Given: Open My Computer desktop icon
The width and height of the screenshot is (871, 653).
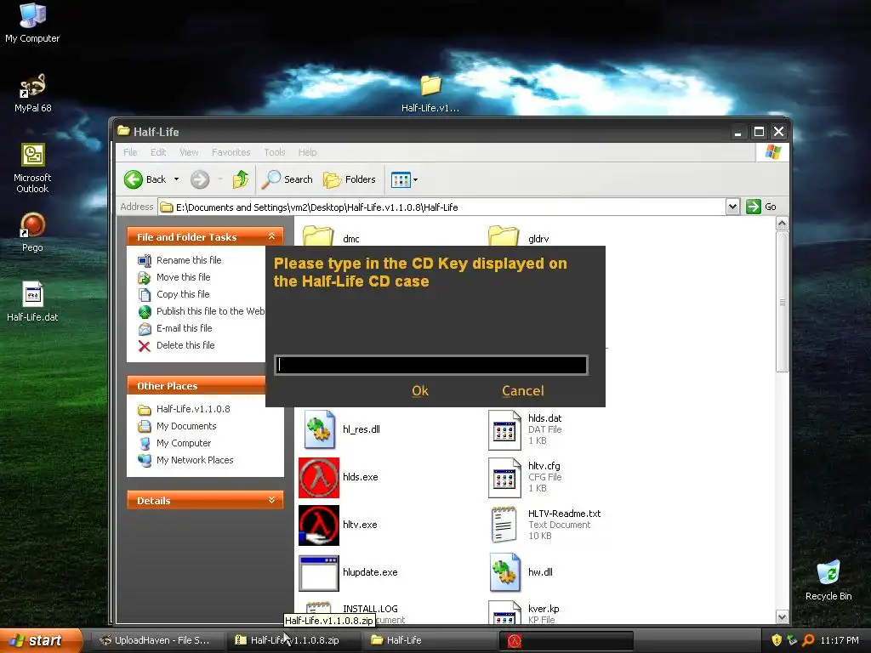Looking at the screenshot, I should pyautogui.click(x=32, y=22).
